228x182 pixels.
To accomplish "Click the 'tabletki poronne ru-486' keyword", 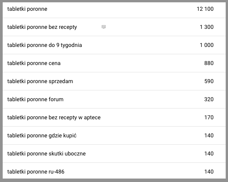I will 36,172.
